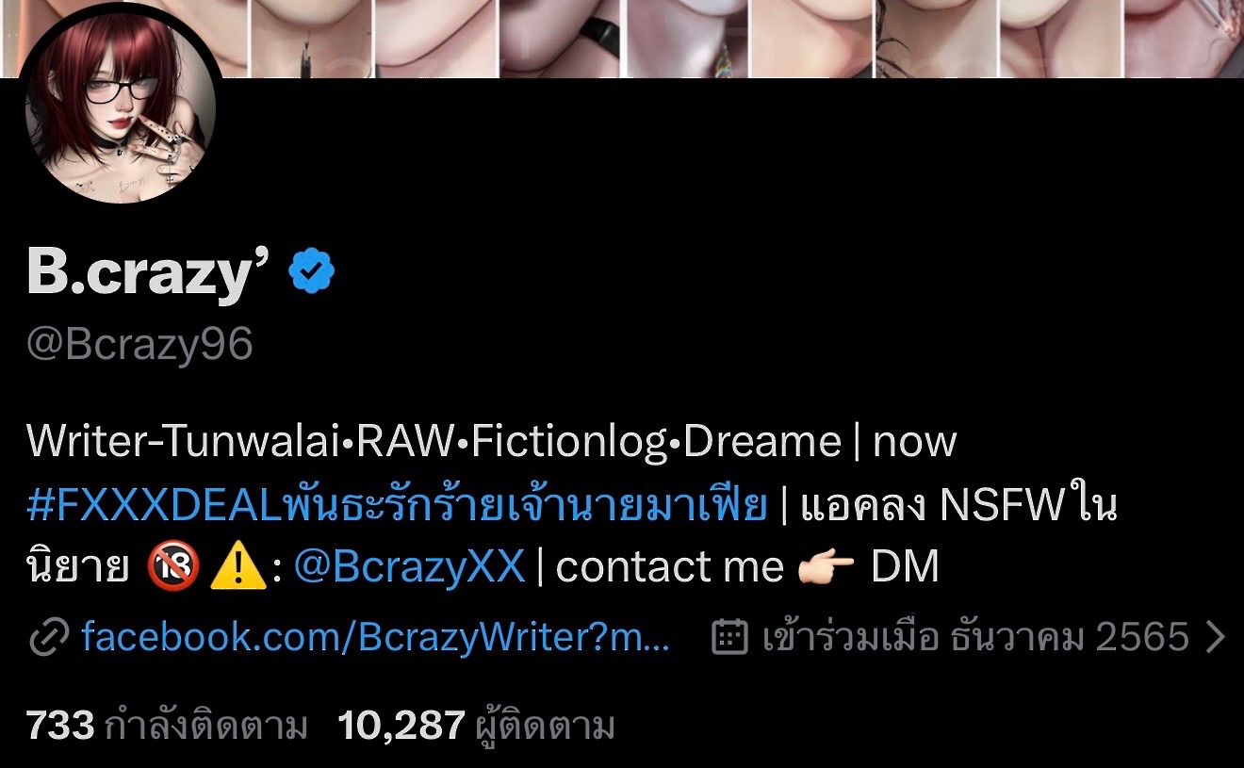1244x768 pixels.
Task: Open the #FXXXDEAL hashtag link
Action: [398, 506]
